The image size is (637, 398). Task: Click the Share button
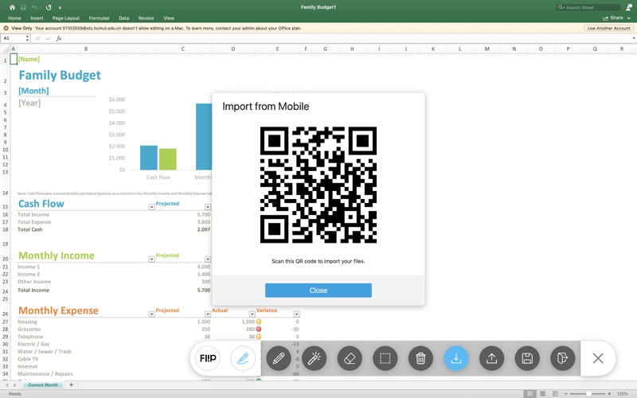(x=613, y=18)
